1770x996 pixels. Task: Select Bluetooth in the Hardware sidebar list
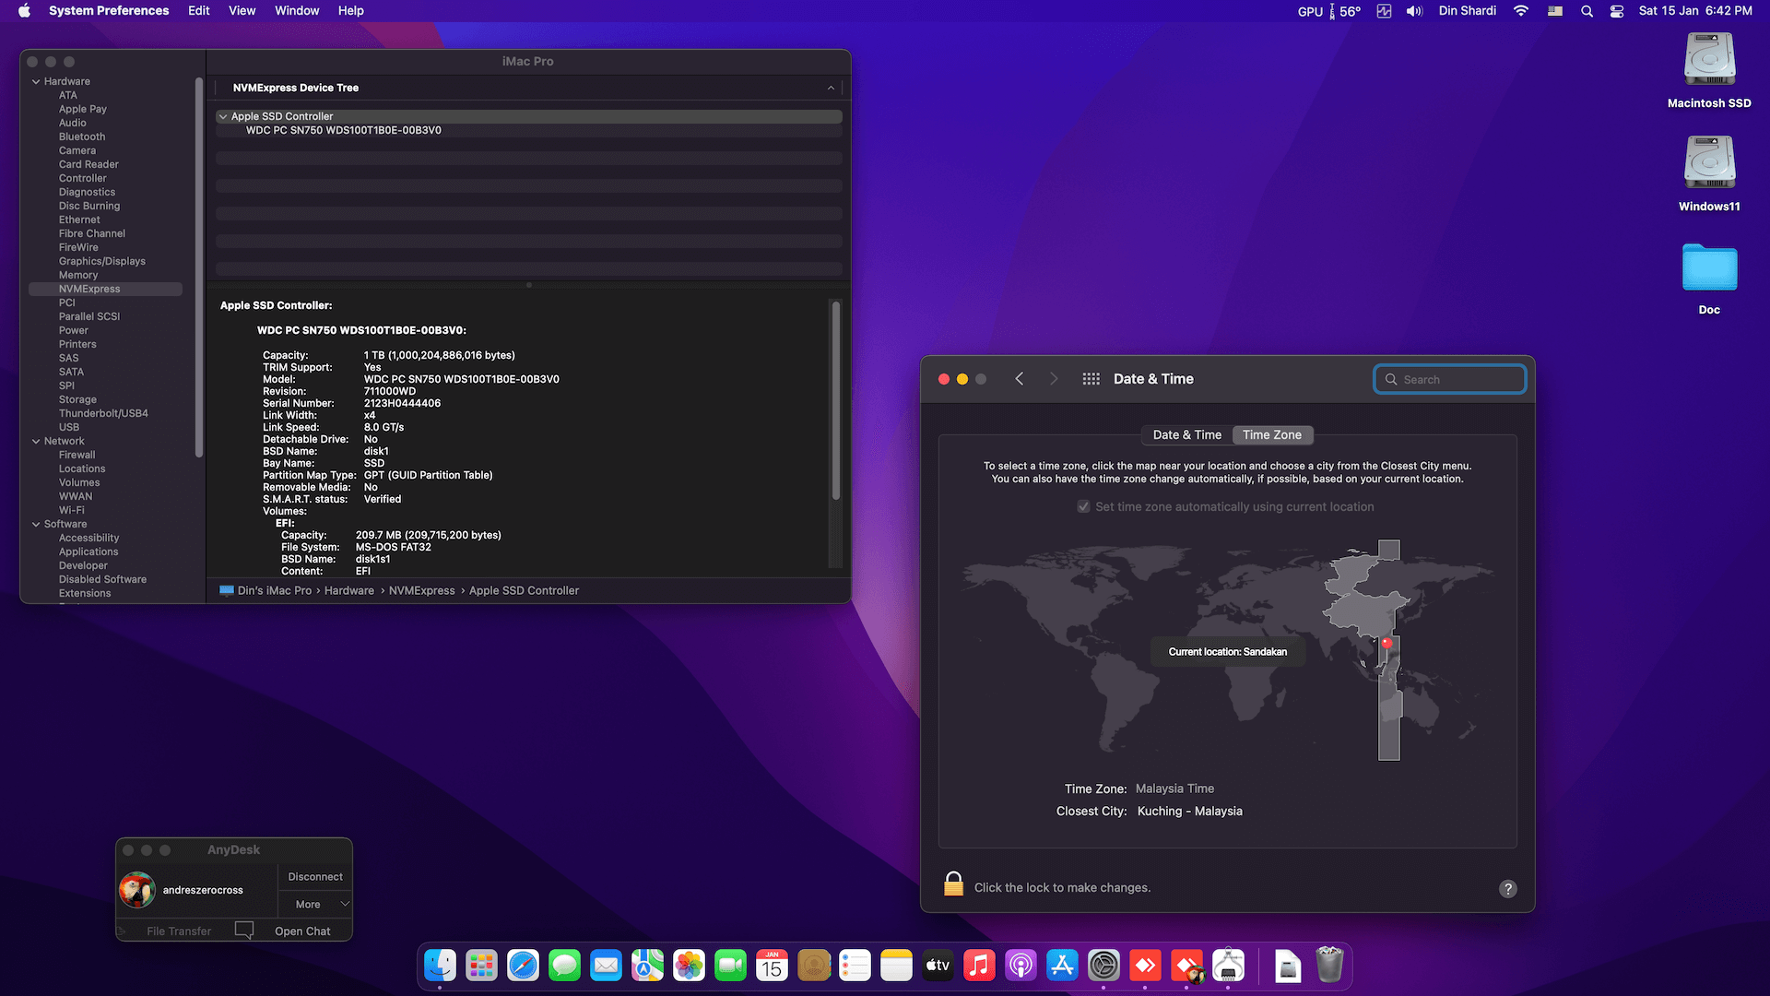coord(82,136)
